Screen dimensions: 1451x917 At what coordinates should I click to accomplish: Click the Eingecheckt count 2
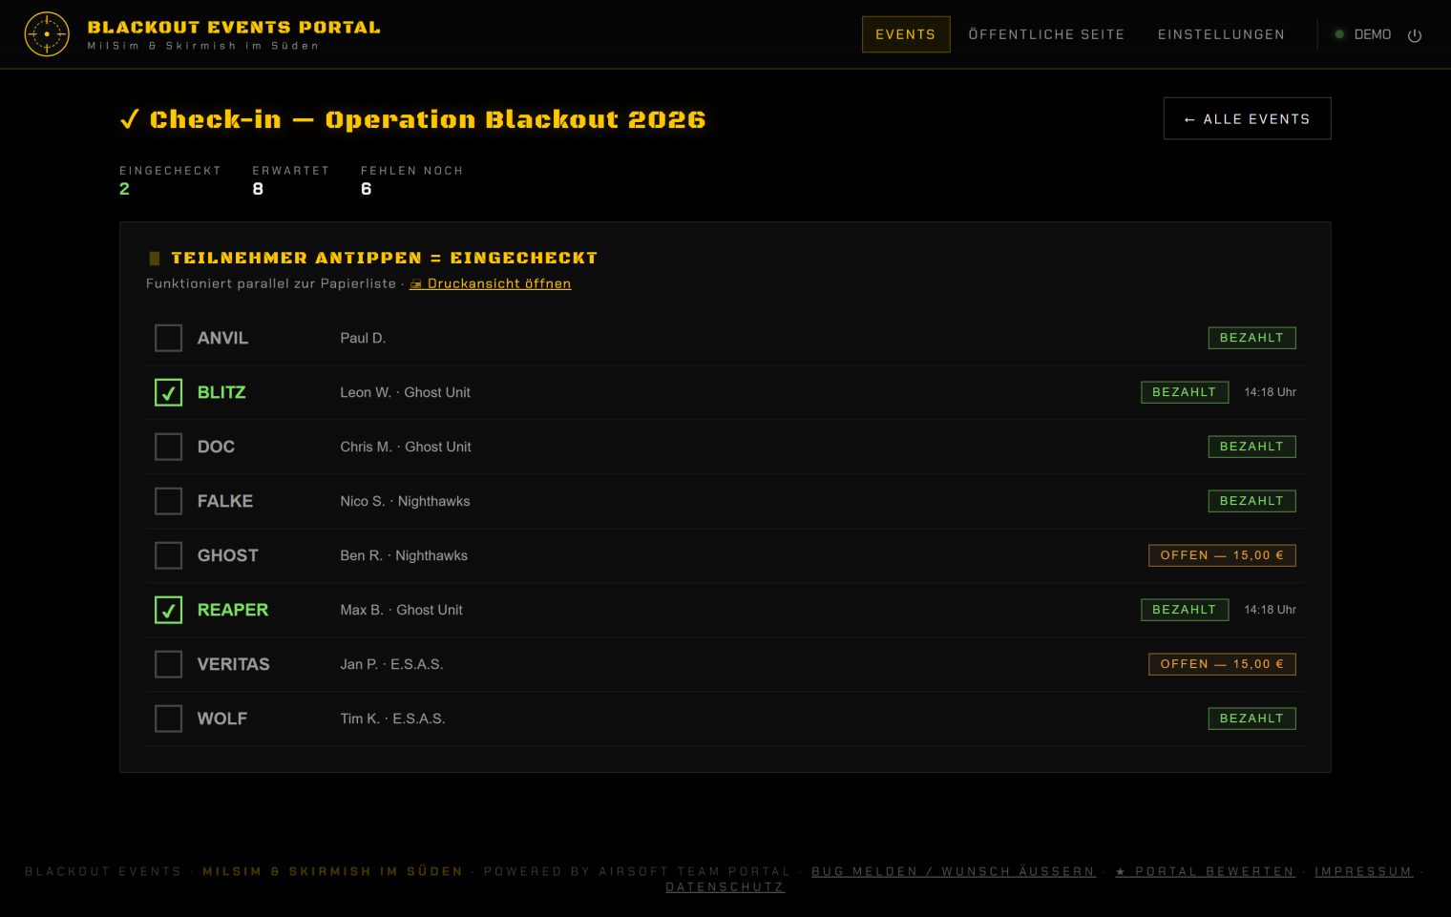[124, 189]
